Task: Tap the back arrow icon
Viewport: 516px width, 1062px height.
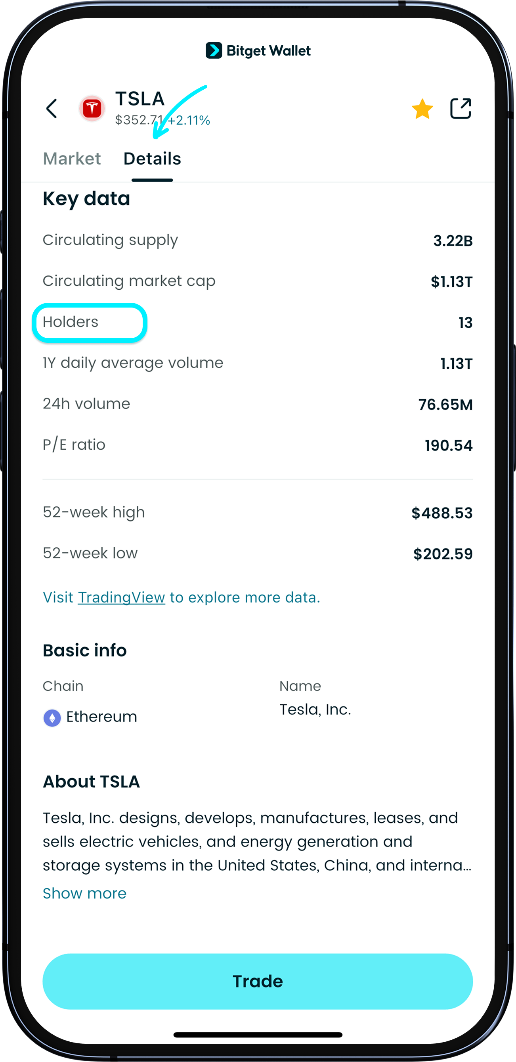Action: pos(52,108)
